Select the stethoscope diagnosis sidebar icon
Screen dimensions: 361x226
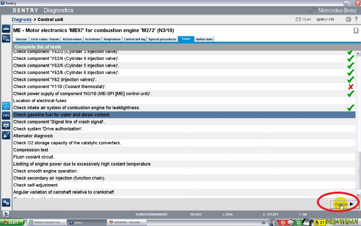pos(6,106)
